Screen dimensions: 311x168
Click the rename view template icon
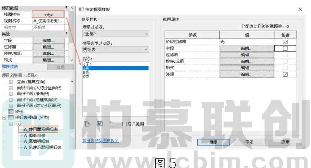[x=99, y=124]
